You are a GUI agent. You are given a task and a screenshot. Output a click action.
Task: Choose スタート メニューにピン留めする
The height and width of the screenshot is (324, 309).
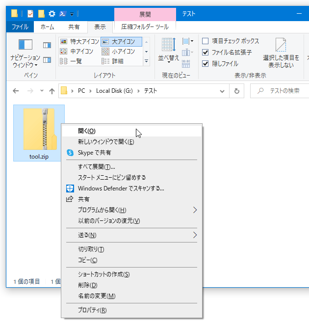(131, 178)
